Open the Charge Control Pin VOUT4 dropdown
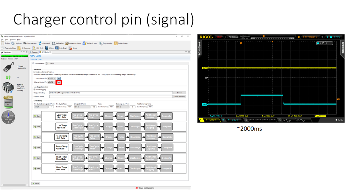This screenshot has height=190, width=345. coord(52,82)
